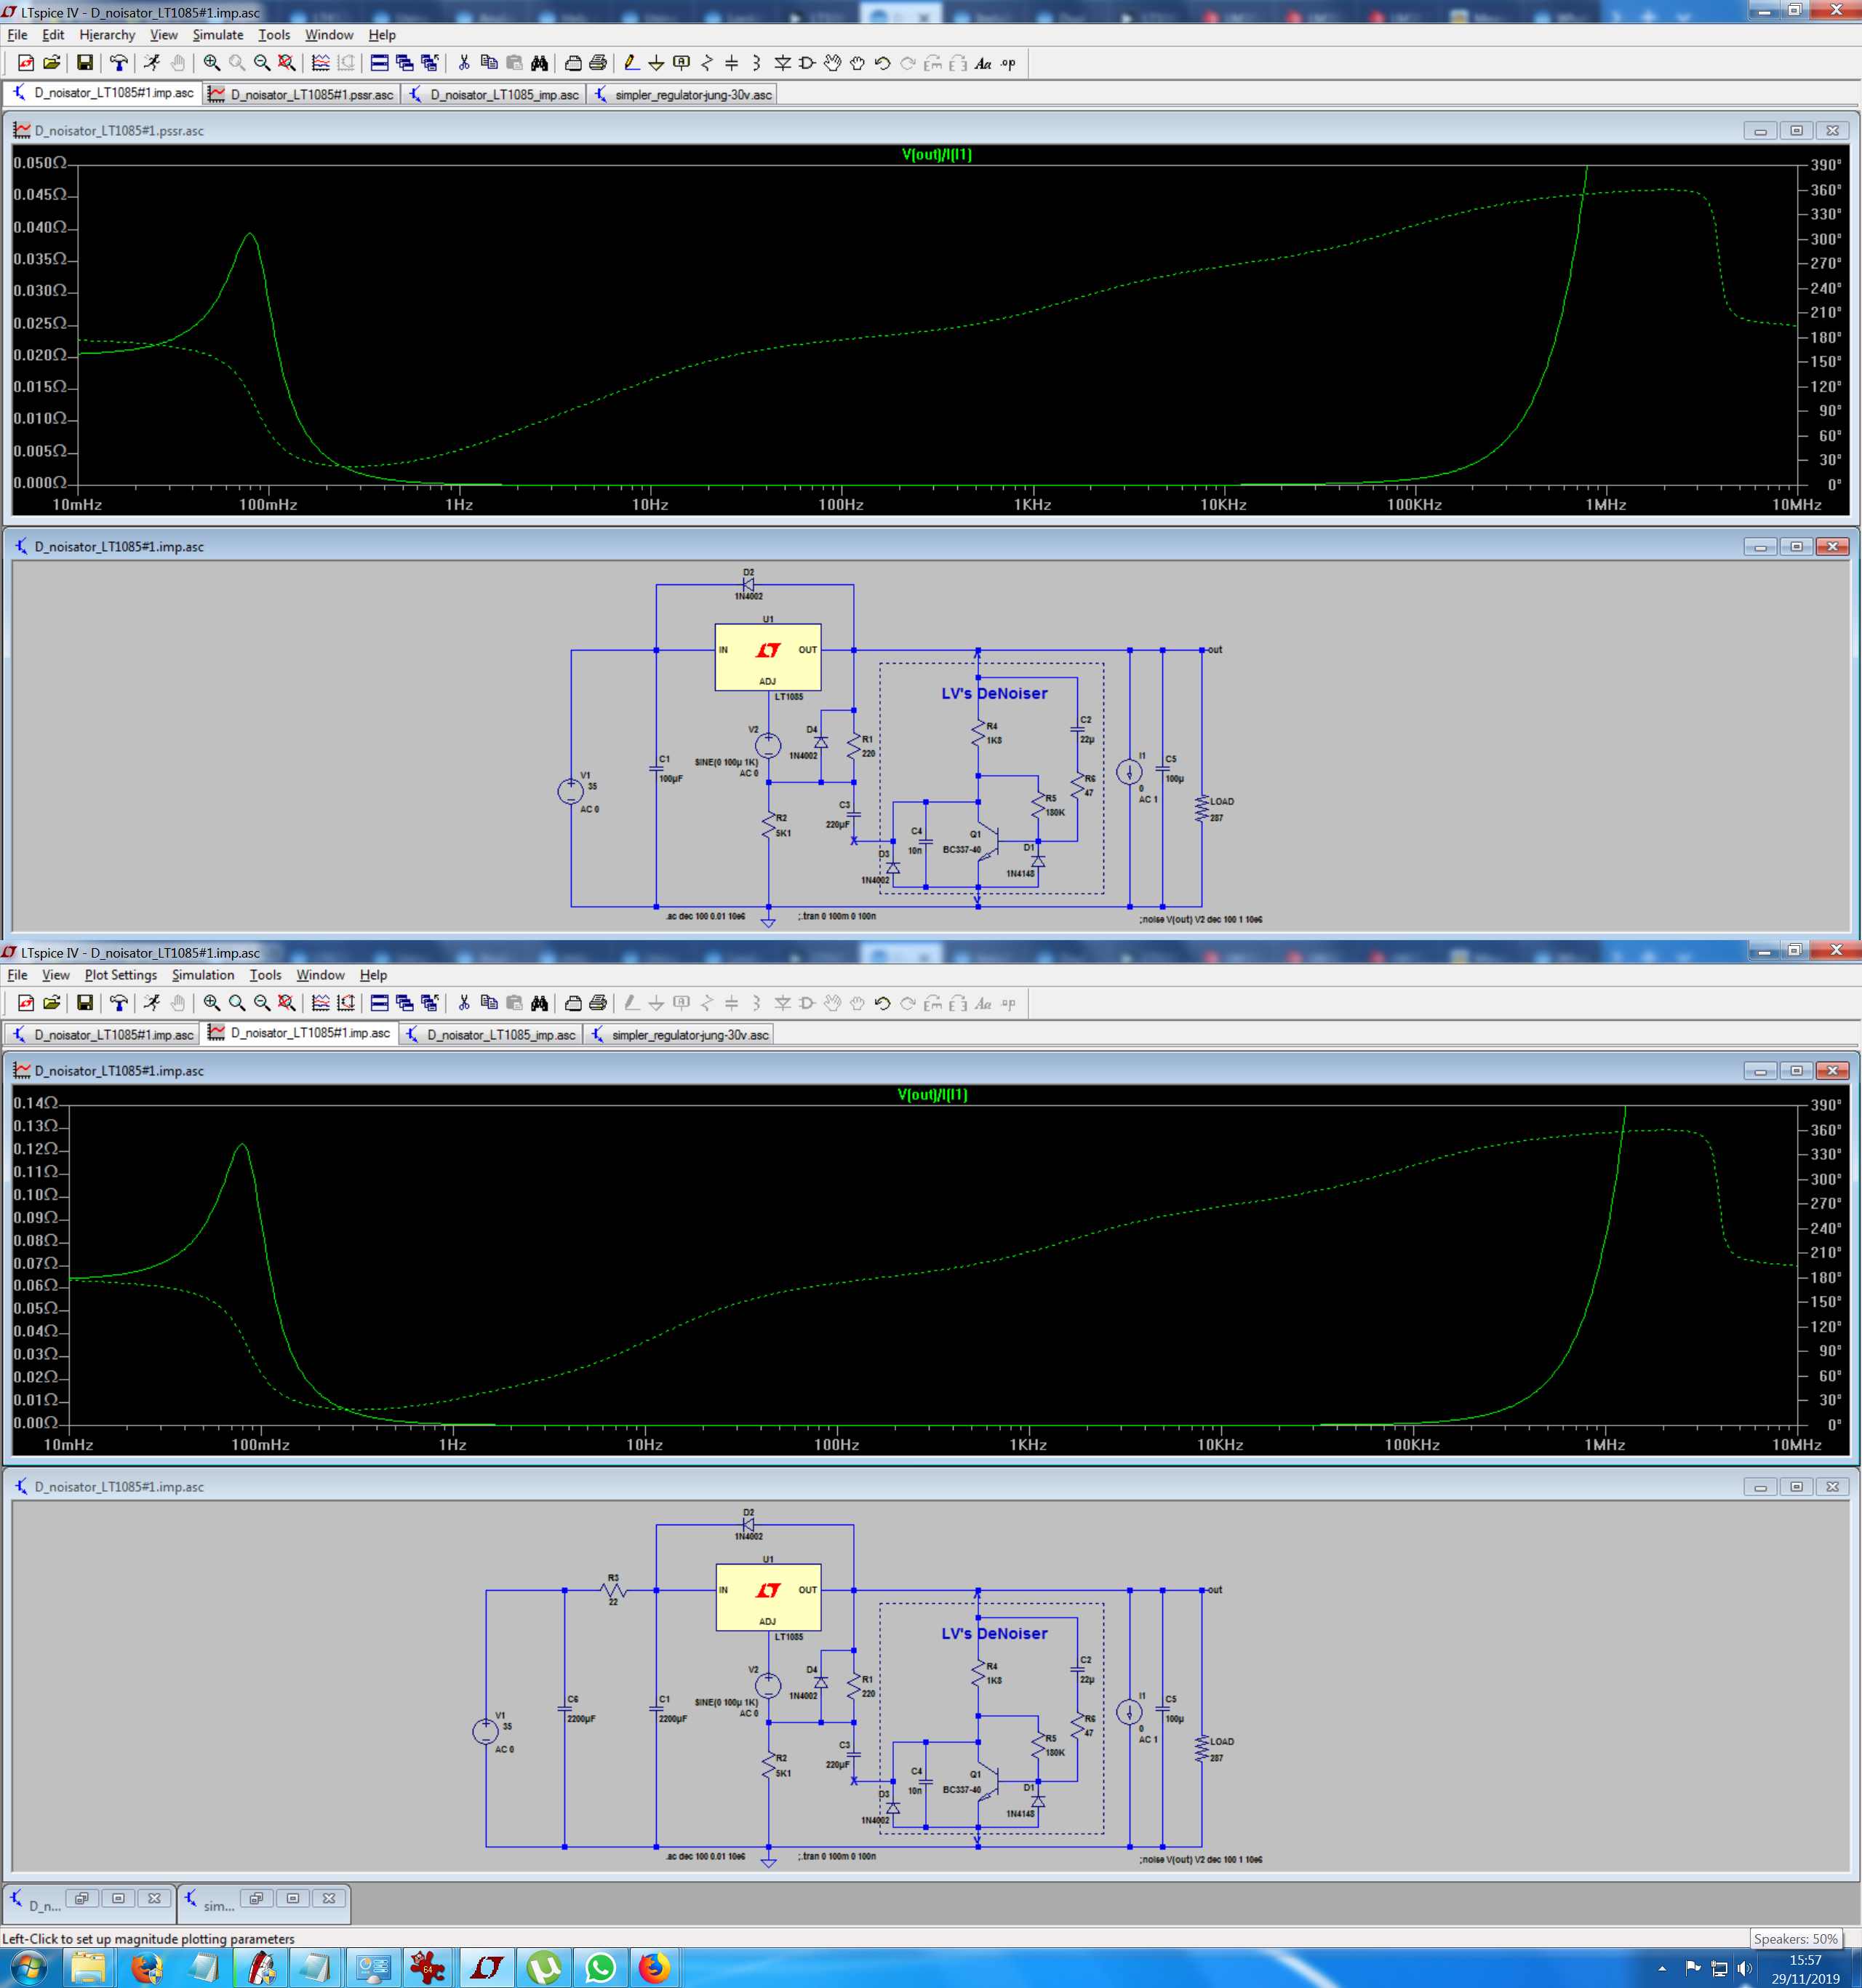Image resolution: width=1862 pixels, height=1988 pixels.
Task: Select the Resistor tool in top toolbar
Action: [x=707, y=63]
